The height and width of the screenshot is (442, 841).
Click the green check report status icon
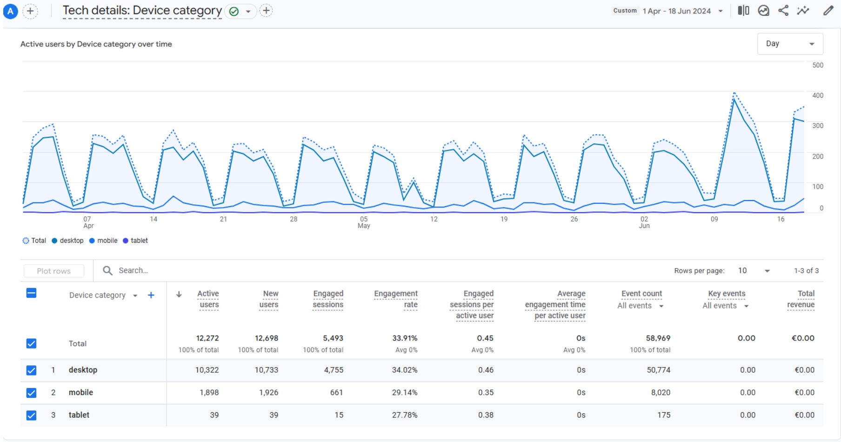234,11
